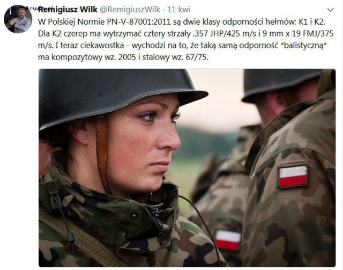Click the tweet line starting 'Dla K2 czerep'

tap(186, 33)
